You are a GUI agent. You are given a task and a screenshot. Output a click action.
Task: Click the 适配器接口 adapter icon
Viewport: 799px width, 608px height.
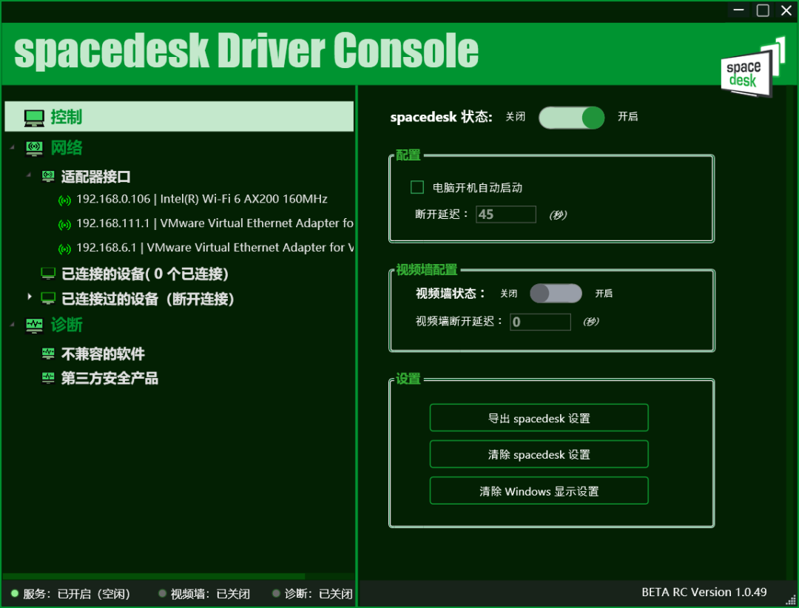click(48, 176)
